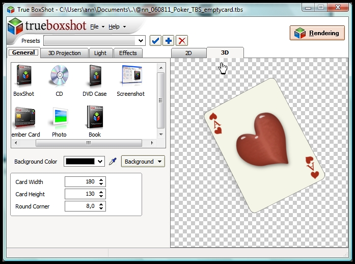Open the Background dropdown button
The height and width of the screenshot is (264, 355).
[x=143, y=162]
